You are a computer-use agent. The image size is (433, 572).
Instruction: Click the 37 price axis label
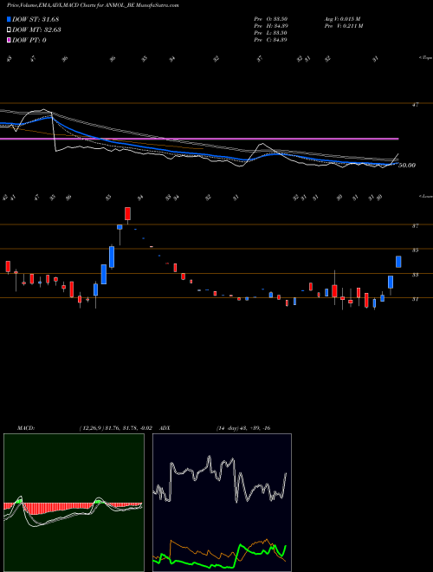click(415, 226)
